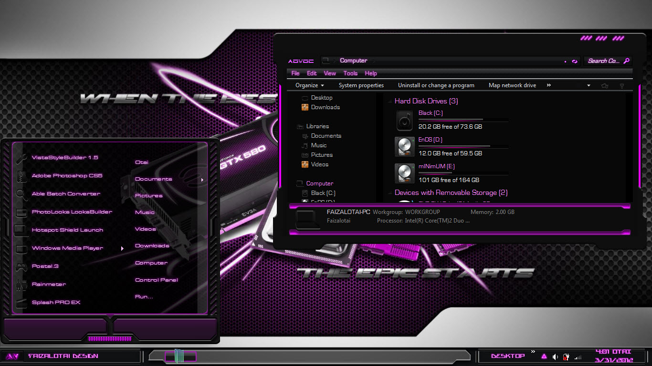Click the search magnifier icon in Explorer

[627, 61]
